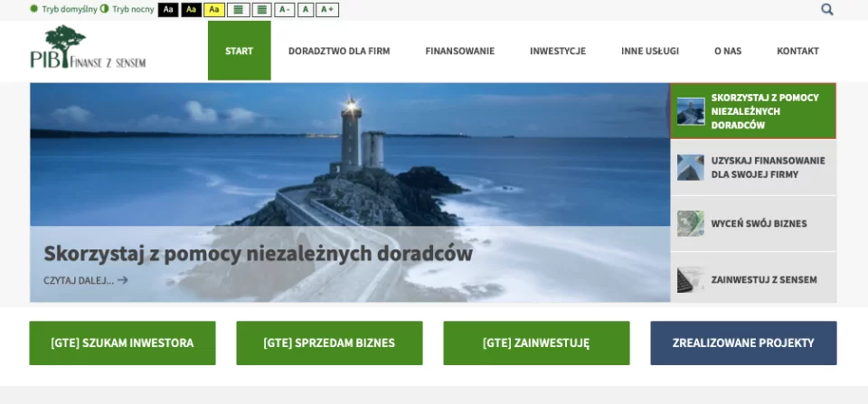Open the Inwestycje menu
868x404 pixels.
click(x=558, y=51)
